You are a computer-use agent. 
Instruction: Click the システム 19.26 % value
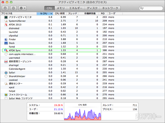click(x=58, y=105)
